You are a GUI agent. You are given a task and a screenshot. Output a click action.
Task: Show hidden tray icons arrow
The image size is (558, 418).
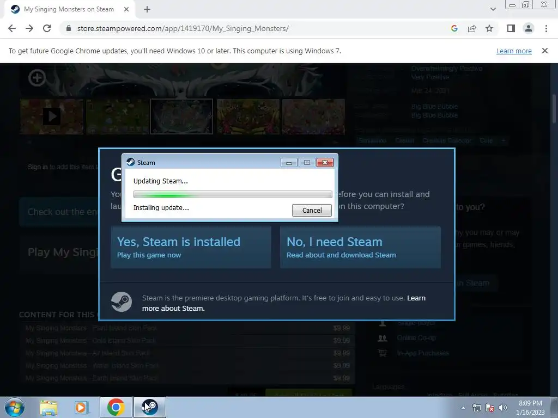(463, 408)
